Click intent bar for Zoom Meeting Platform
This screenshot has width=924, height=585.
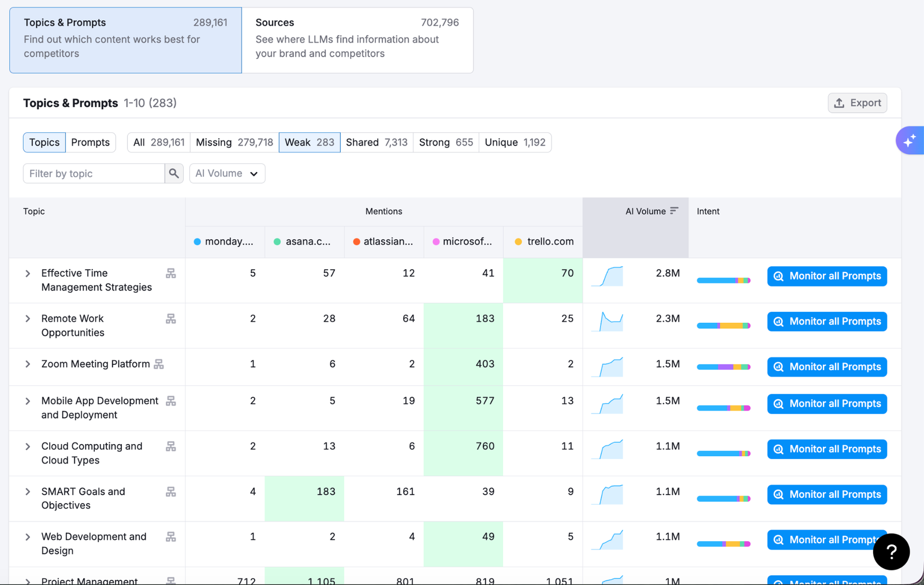tap(724, 367)
